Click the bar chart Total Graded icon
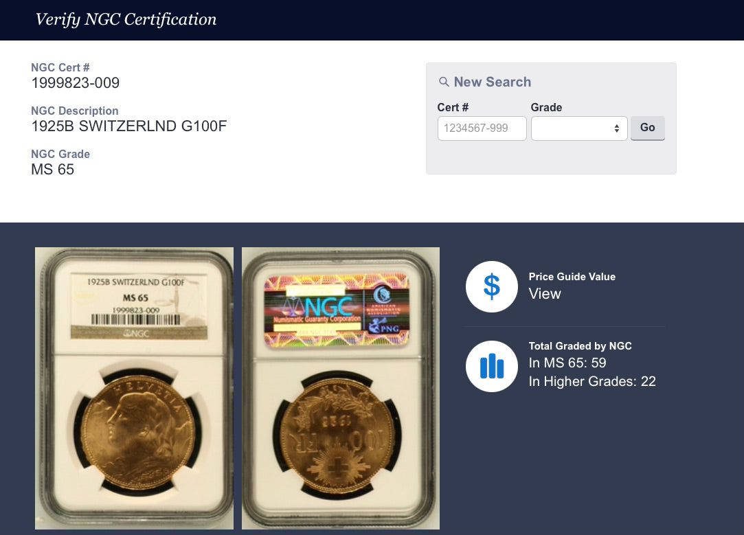This screenshot has width=744, height=535. point(492,366)
